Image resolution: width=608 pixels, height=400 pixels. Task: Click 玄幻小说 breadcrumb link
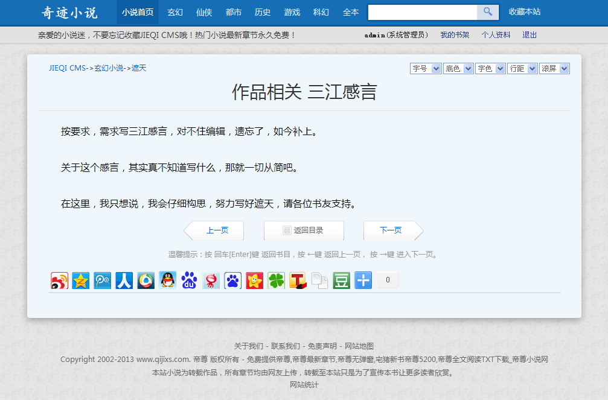109,68
